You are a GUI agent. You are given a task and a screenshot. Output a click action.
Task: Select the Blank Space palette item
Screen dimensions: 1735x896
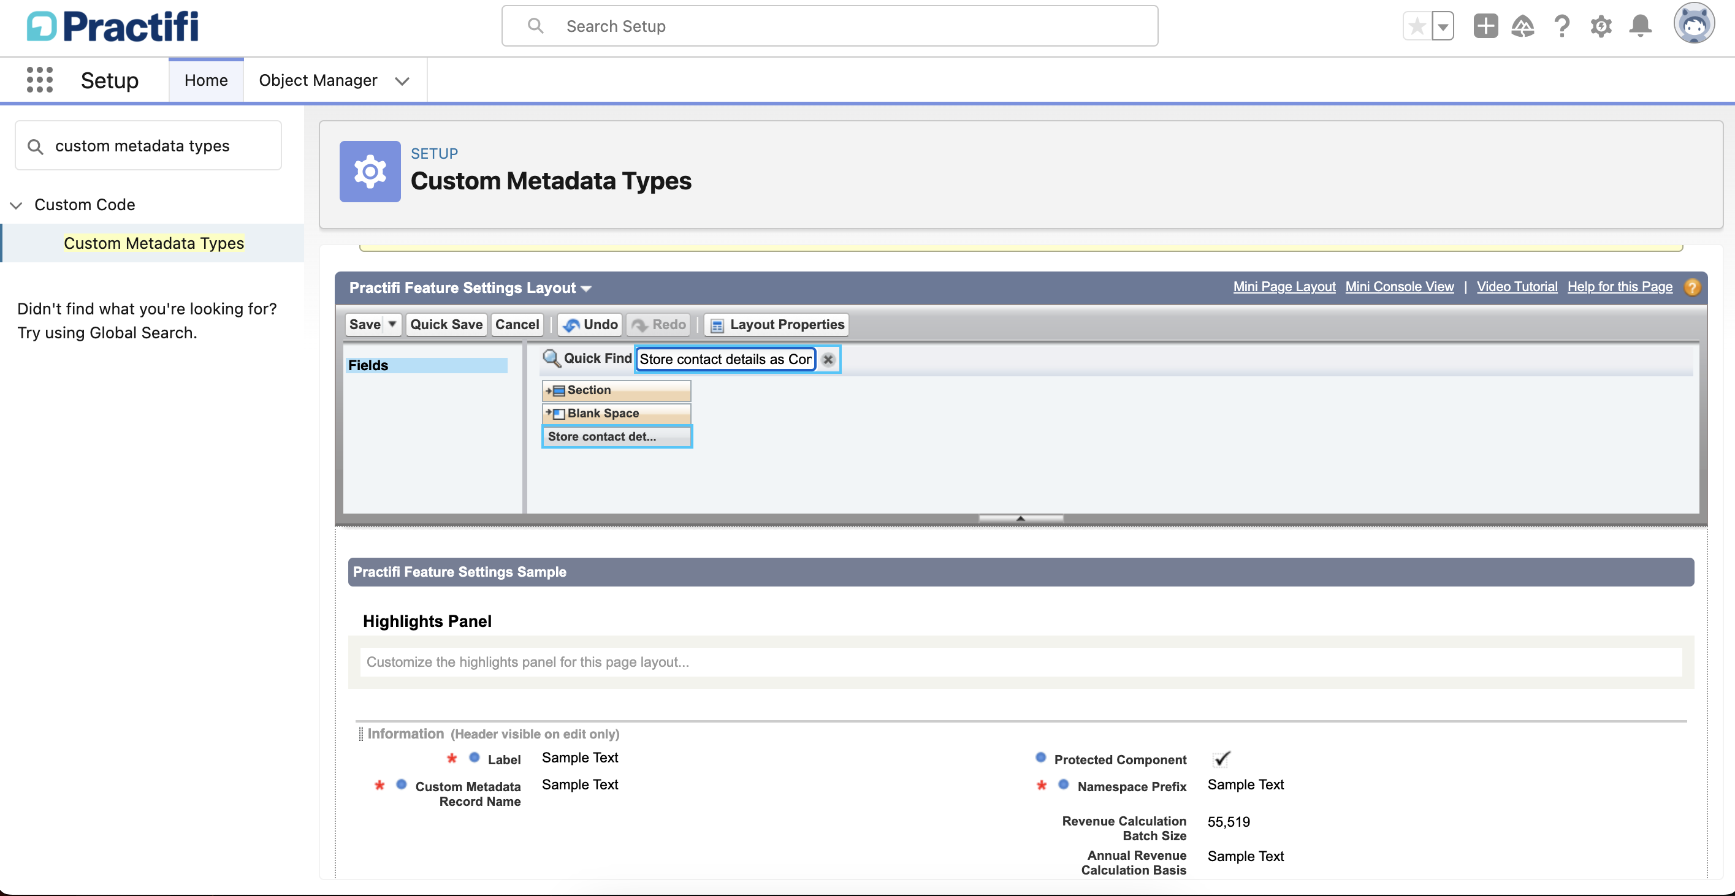click(616, 413)
